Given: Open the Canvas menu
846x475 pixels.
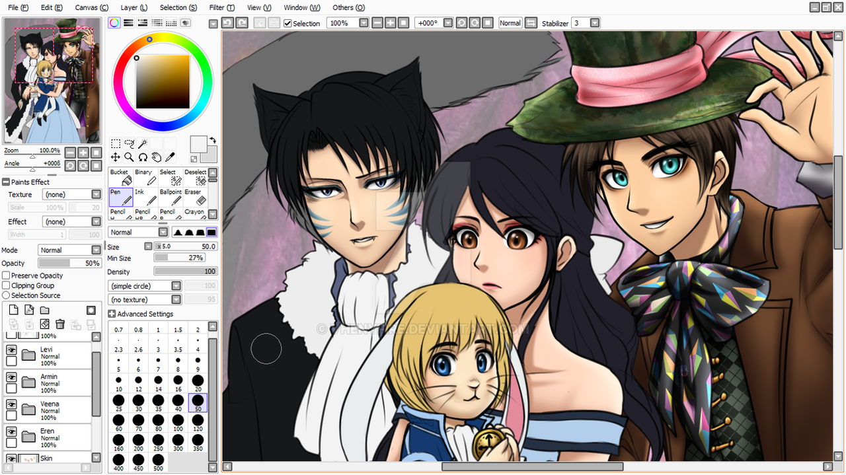Looking at the screenshot, I should (x=92, y=7).
